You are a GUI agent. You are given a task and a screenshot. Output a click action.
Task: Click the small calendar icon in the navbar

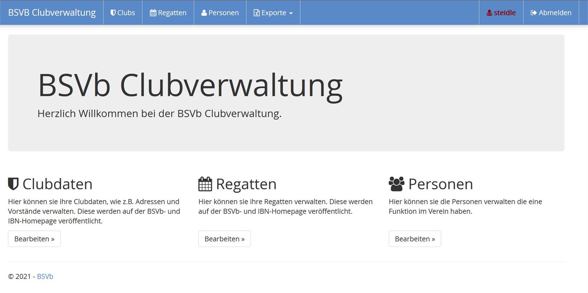(153, 13)
